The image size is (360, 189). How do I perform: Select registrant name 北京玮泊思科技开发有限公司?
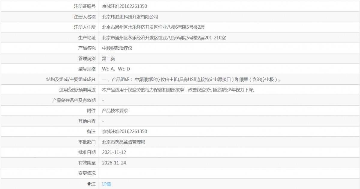130,17
